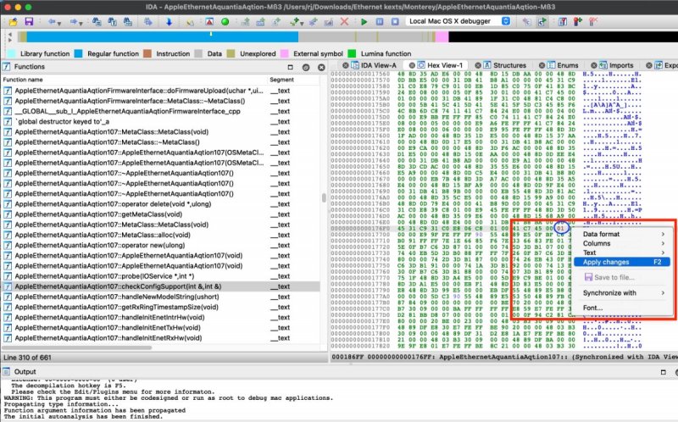The image size is (678, 422).
Task: Close the Structures tab
Action: 478,65
